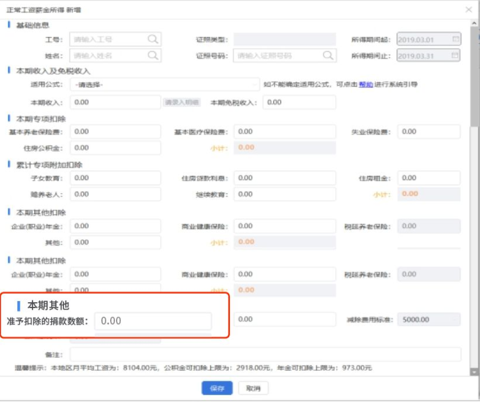The width and height of the screenshot is (480, 402).
Task: Click the 取消 button
Action: (253, 388)
